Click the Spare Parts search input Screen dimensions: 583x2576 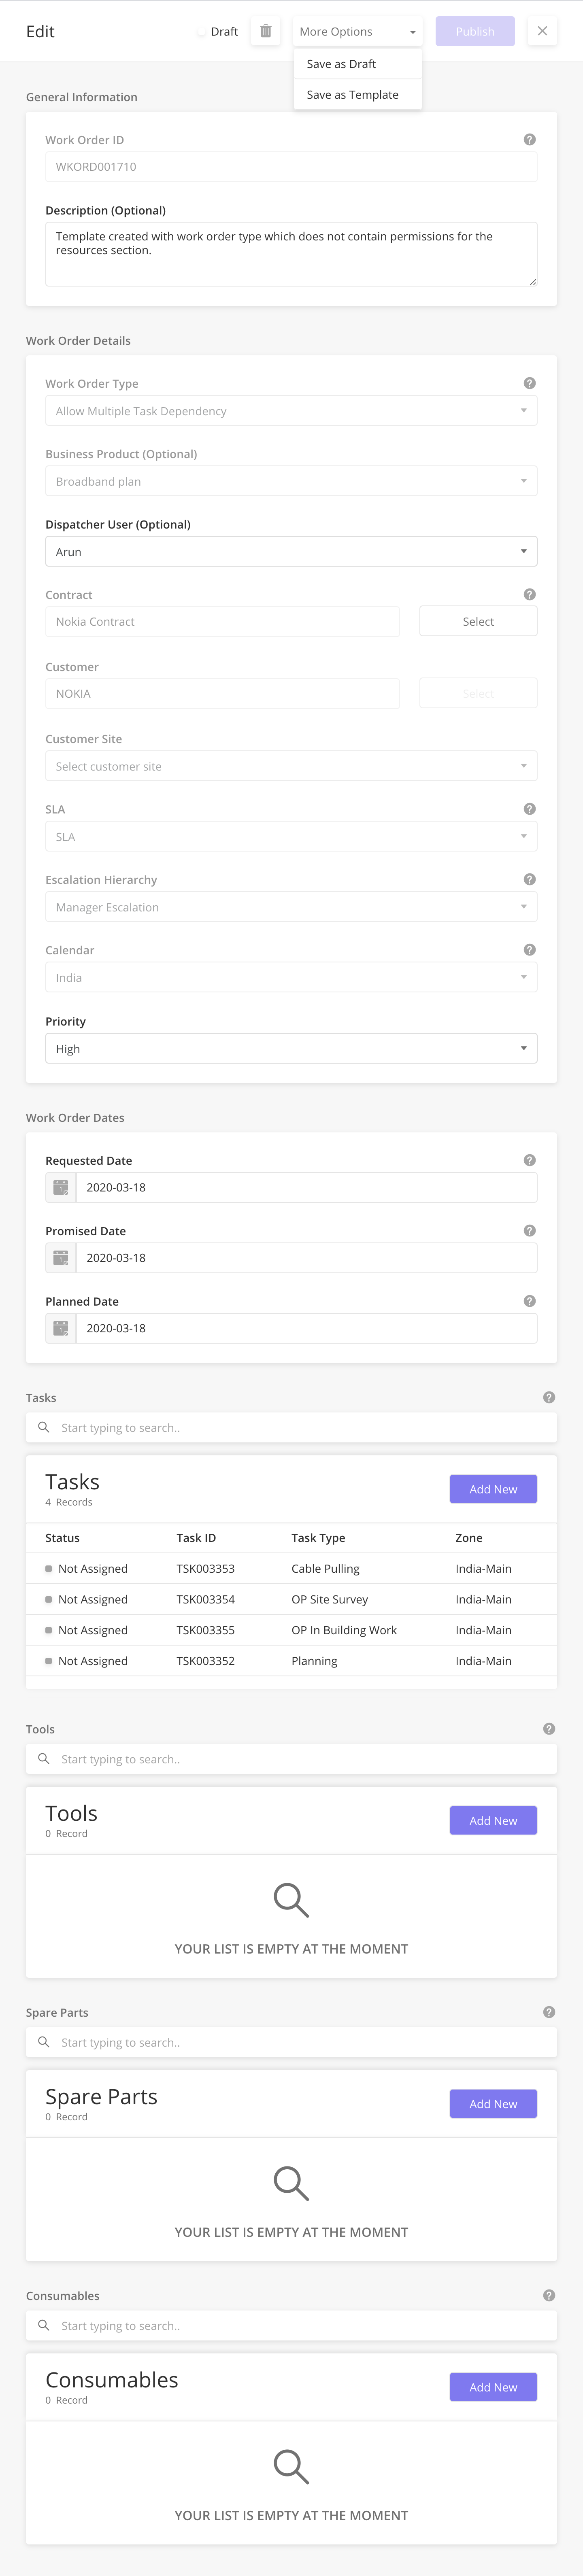[291, 2042]
